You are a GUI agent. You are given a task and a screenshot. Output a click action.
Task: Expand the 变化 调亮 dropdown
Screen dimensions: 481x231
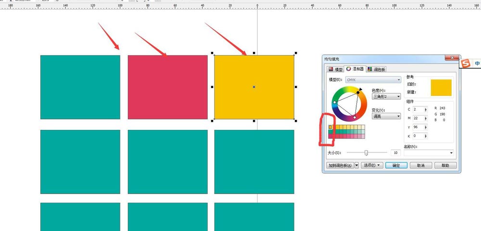point(386,116)
